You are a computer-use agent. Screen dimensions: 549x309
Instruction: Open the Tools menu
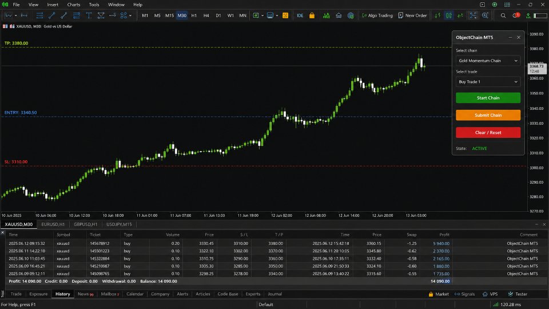point(94,5)
